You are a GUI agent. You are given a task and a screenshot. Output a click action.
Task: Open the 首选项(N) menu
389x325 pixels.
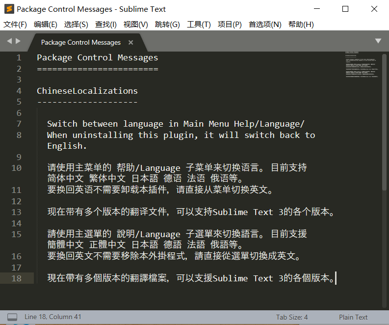click(265, 25)
